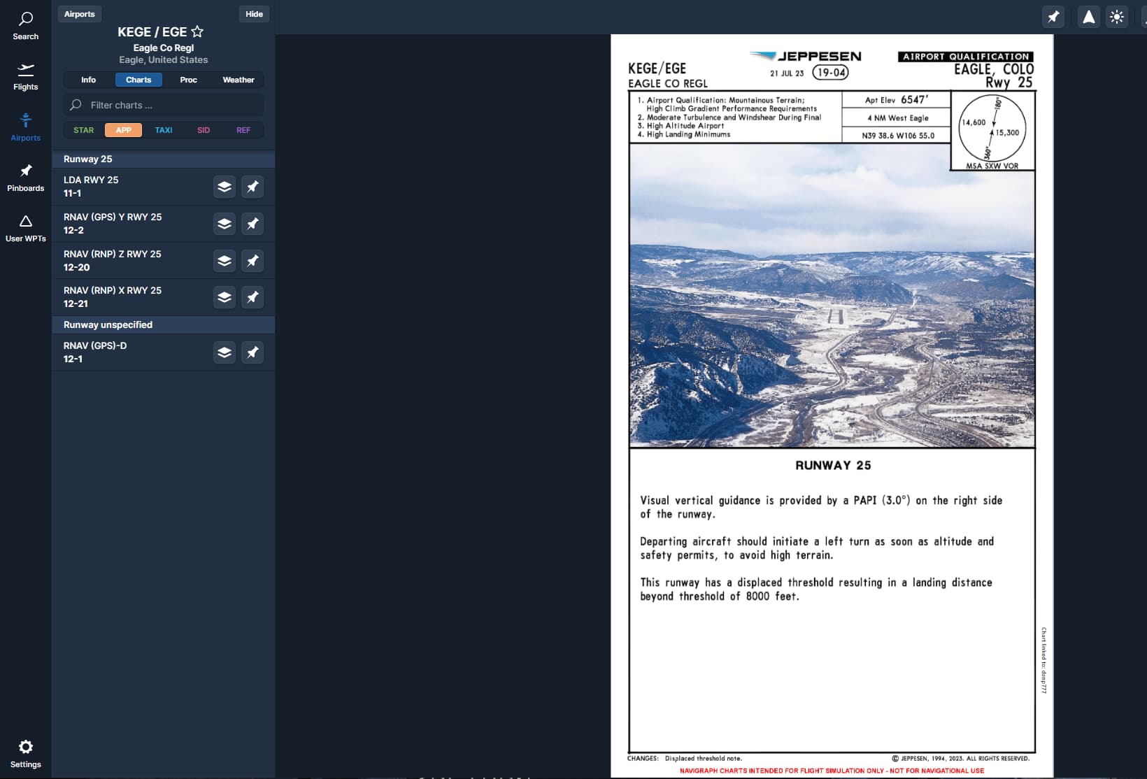Image resolution: width=1147 pixels, height=779 pixels.
Task: Click the aerial photo on the chart
Action: (832, 296)
